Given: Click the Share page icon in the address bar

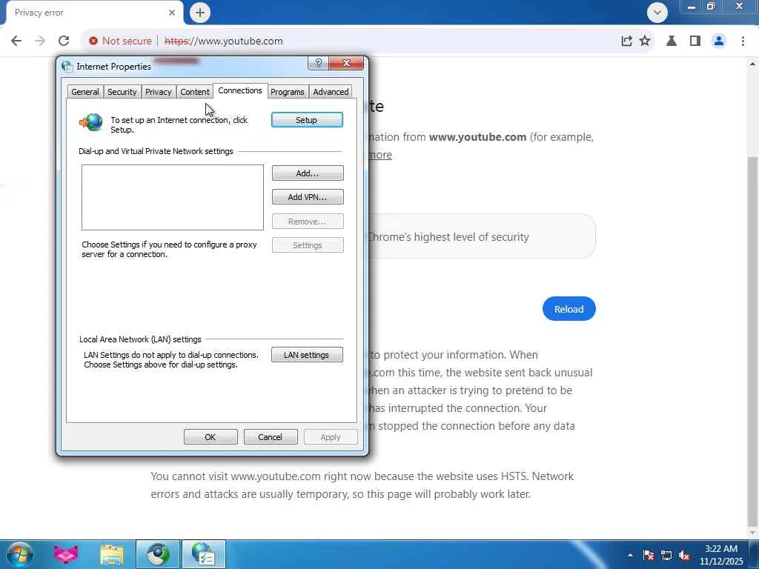Looking at the screenshot, I should pos(626,41).
